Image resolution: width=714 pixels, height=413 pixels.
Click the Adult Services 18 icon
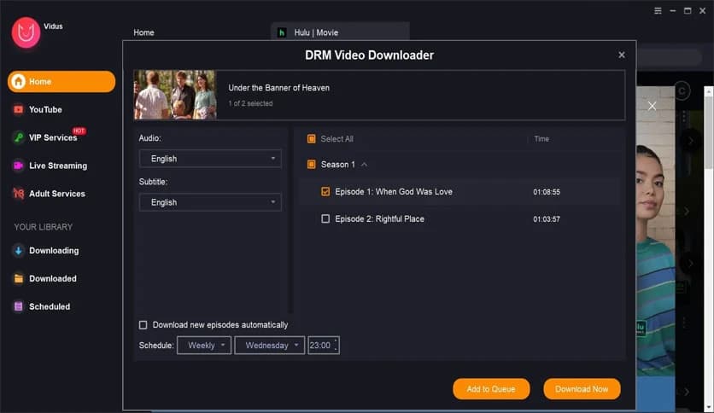click(18, 194)
